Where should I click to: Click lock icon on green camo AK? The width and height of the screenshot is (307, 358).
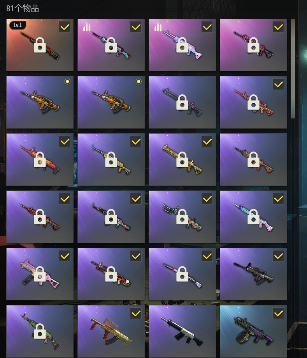tap(40, 331)
